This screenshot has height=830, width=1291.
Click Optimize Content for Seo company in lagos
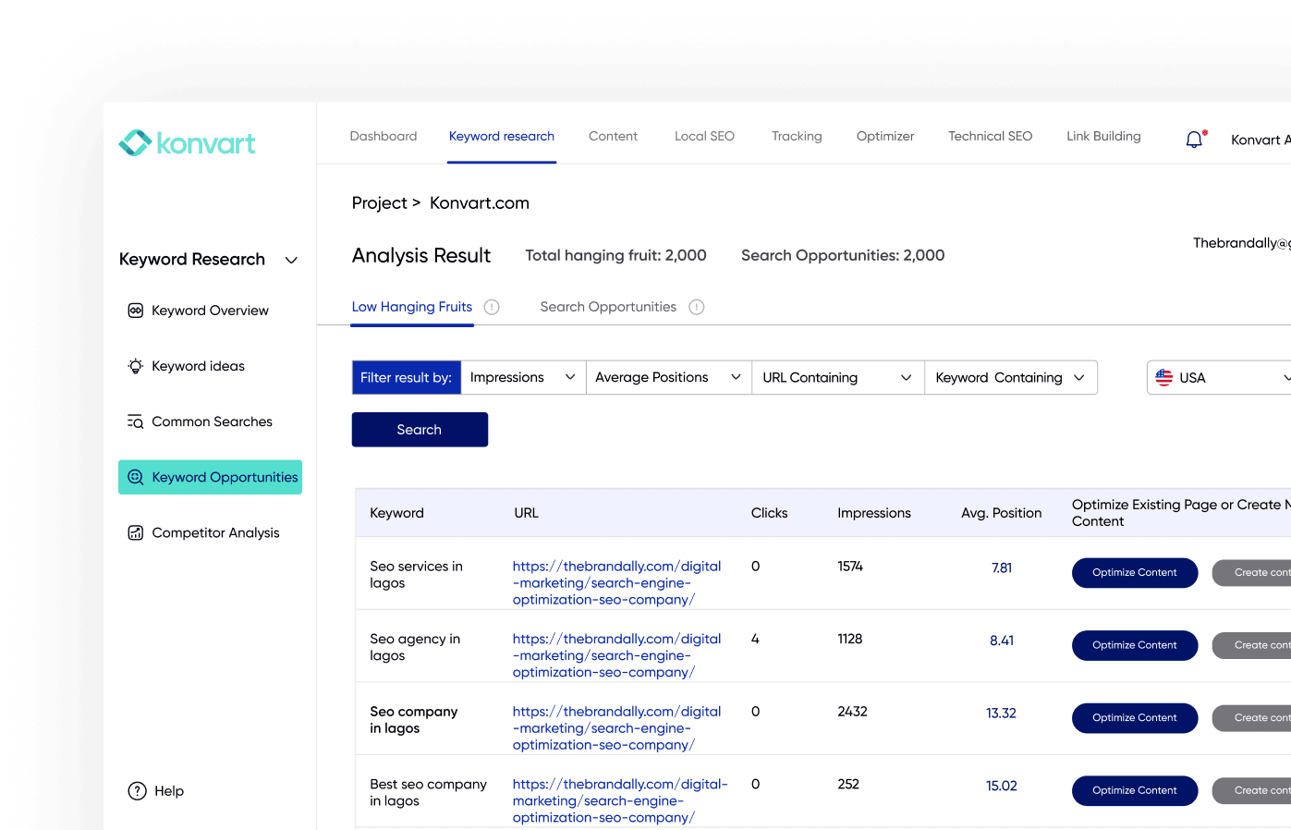pyautogui.click(x=1135, y=718)
